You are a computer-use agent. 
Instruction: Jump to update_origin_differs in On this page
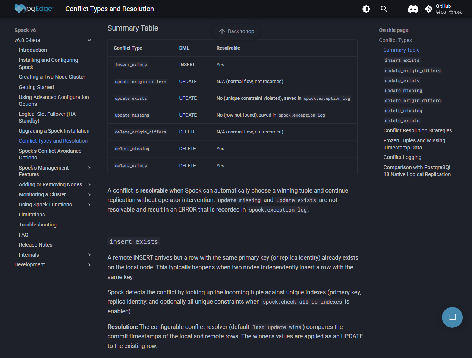[412, 71]
